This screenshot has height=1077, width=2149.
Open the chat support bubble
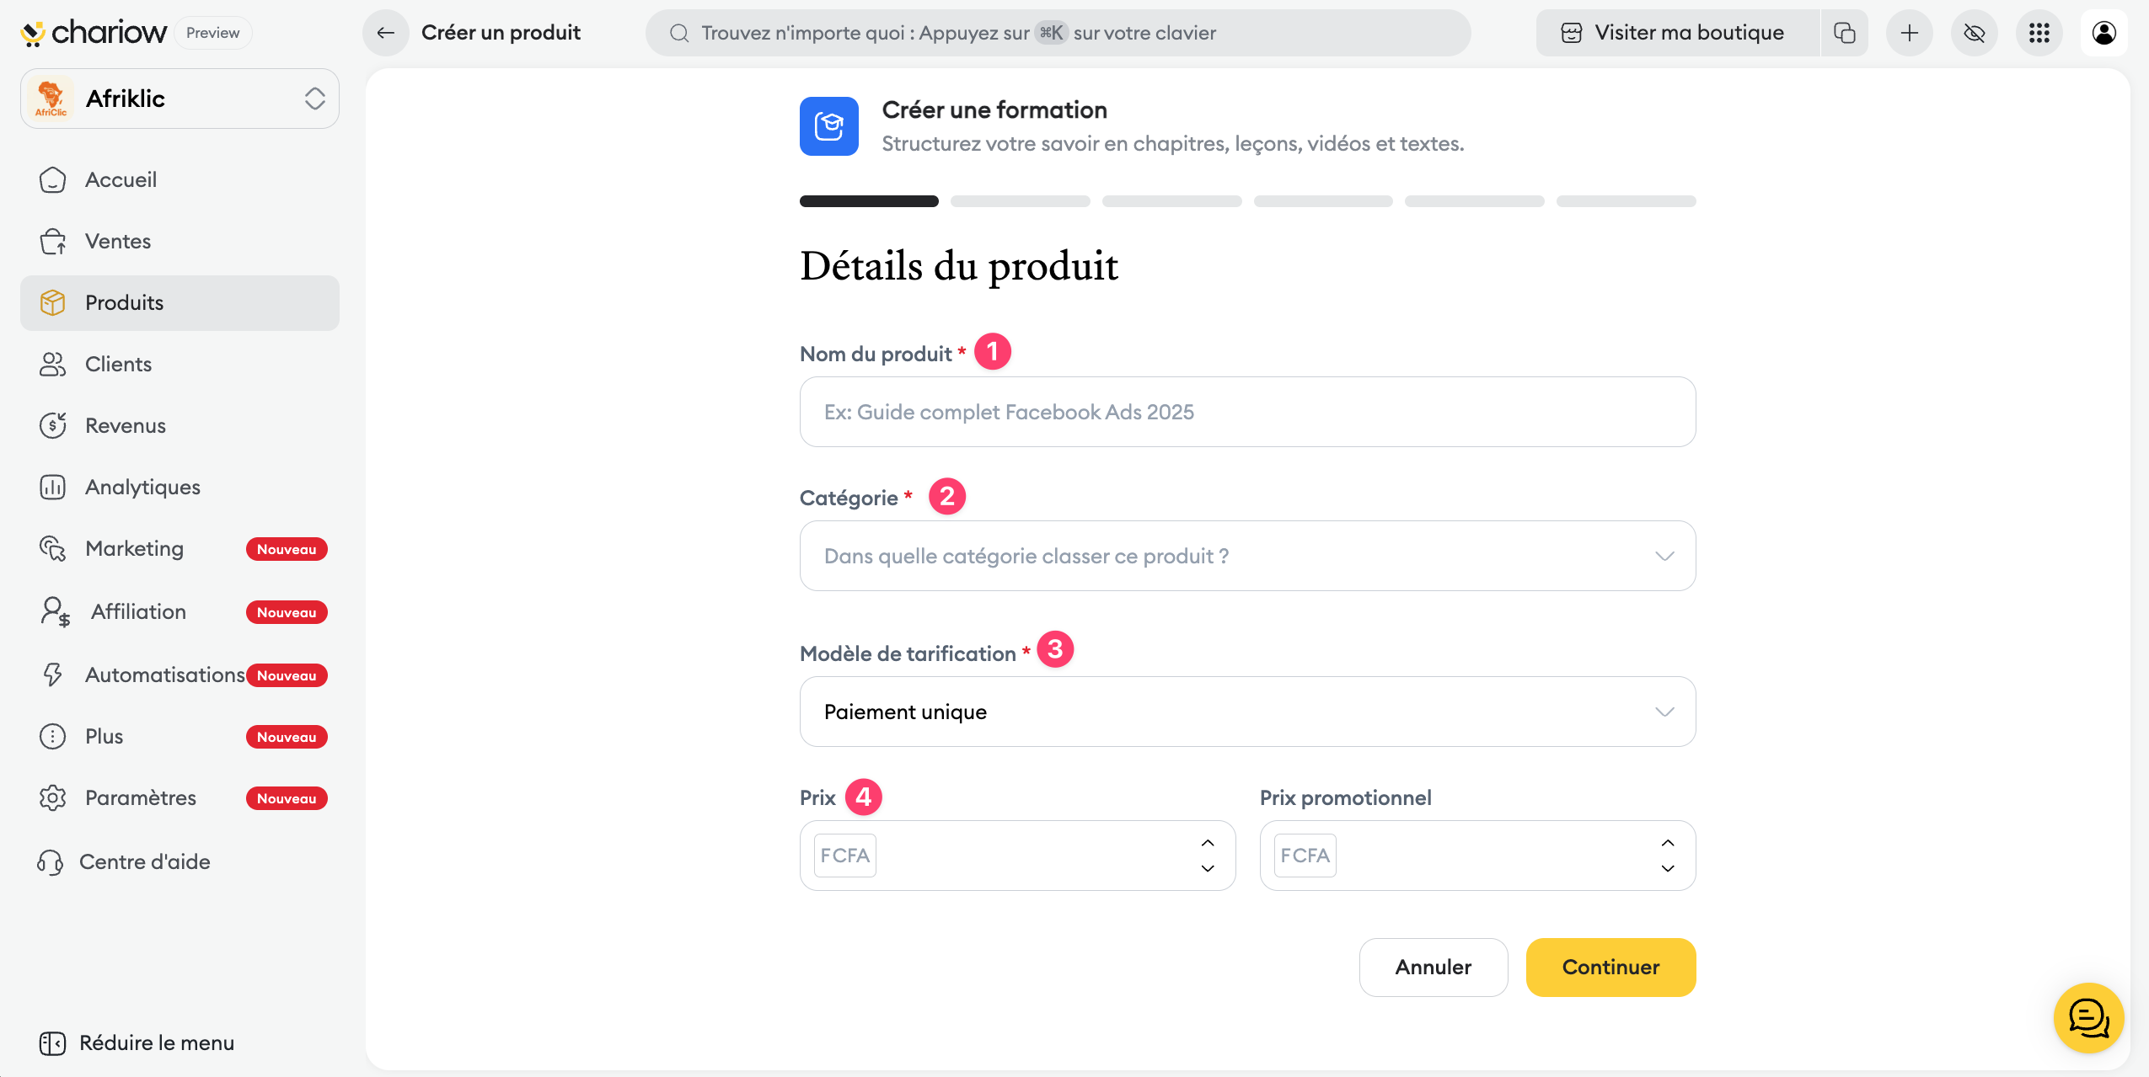point(2088,1018)
